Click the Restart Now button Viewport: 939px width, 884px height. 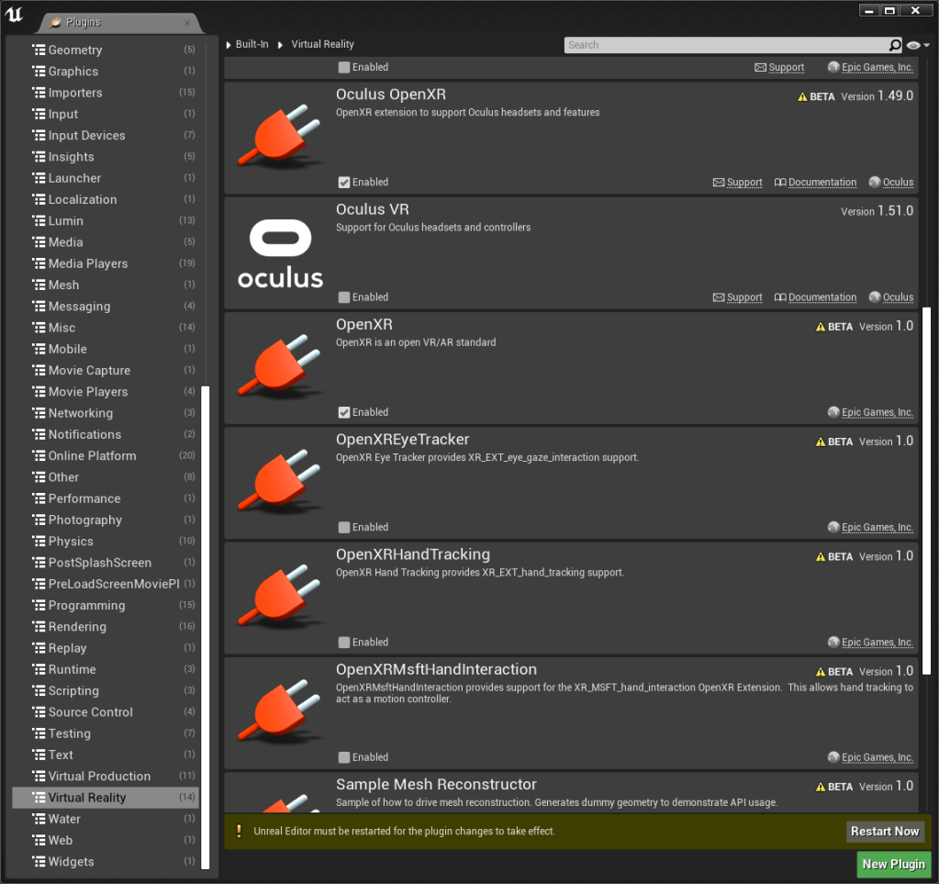pos(884,832)
